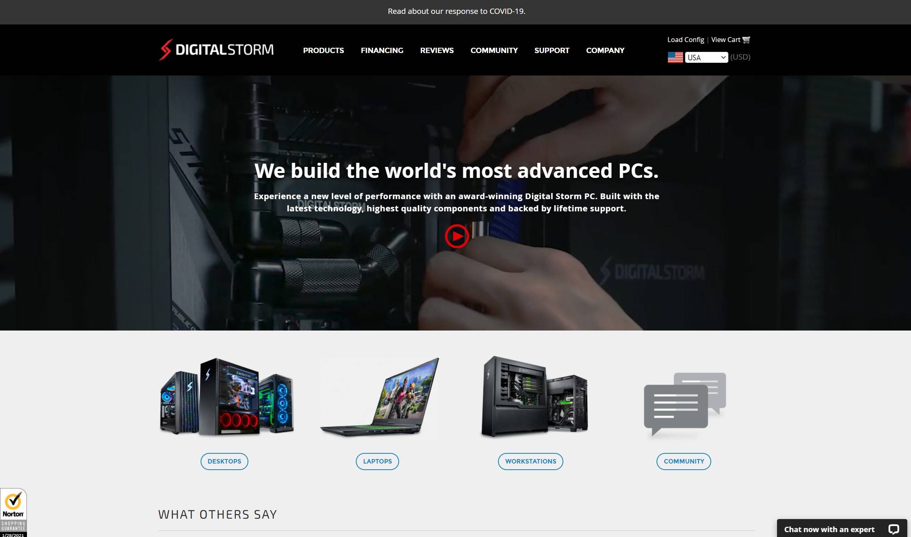The width and height of the screenshot is (911, 537).
Task: Open the Financing menu item
Action: click(x=382, y=50)
